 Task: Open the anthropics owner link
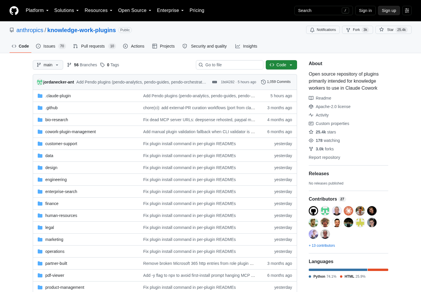click(30, 30)
